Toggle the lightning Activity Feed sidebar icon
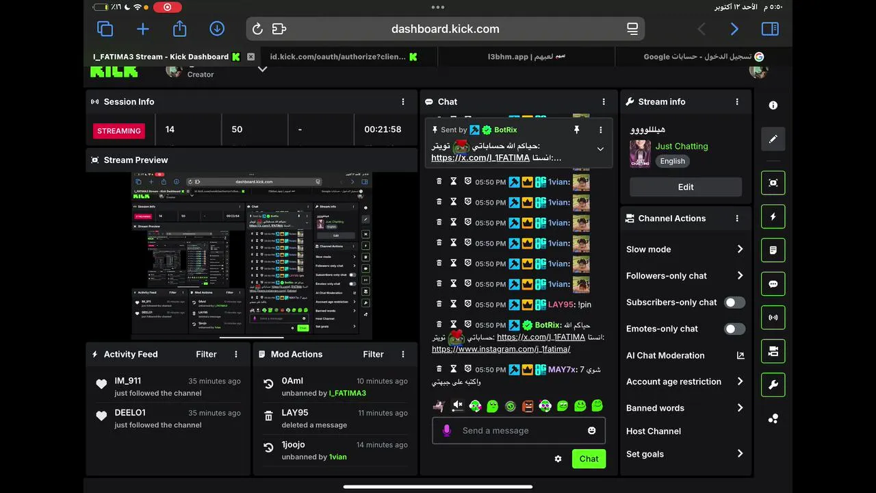 (773, 216)
